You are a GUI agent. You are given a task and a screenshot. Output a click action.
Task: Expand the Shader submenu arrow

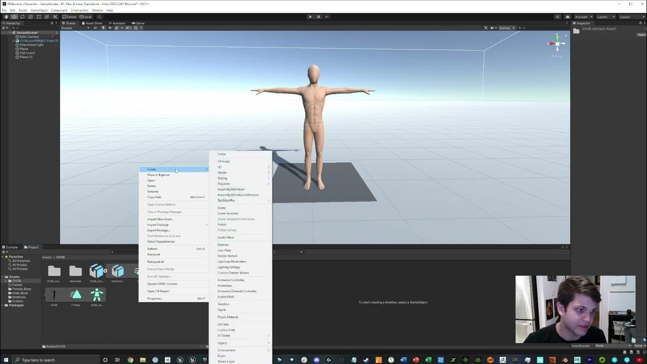(x=268, y=172)
